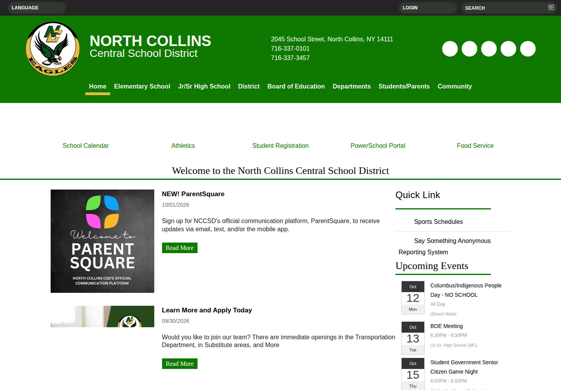Click the 2045 School Street address
The width and height of the screenshot is (561, 390).
[332, 39]
